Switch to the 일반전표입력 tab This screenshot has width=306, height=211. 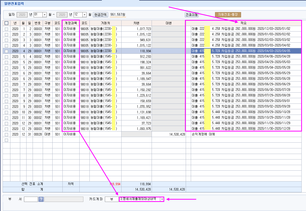(x=14, y=3)
